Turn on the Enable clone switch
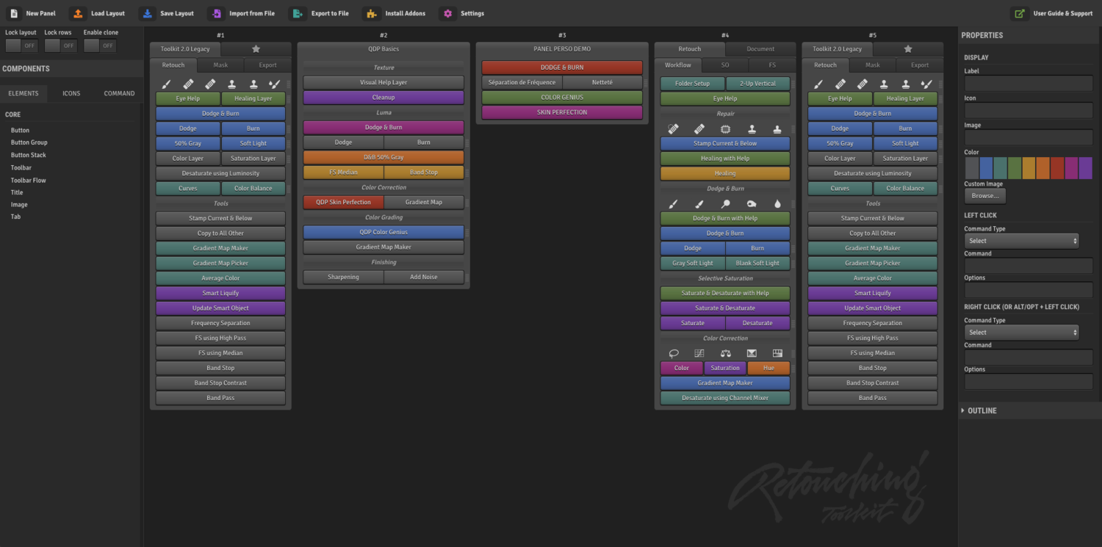This screenshot has height=547, width=1102. [100, 46]
